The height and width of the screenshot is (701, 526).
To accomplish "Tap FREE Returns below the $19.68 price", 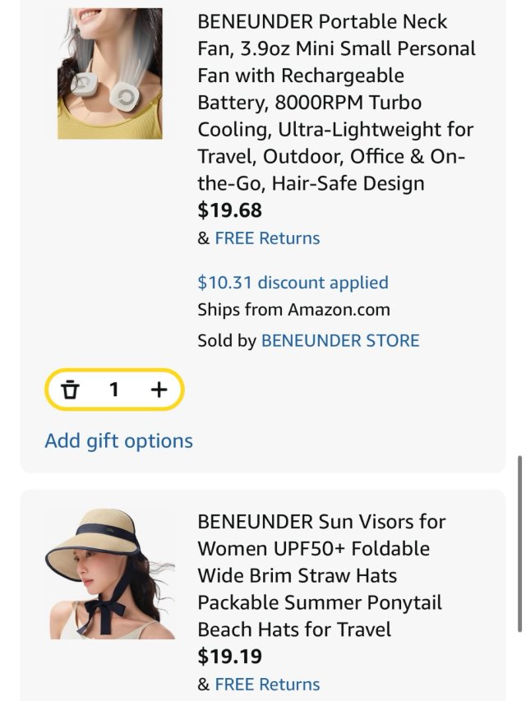I will point(267,238).
